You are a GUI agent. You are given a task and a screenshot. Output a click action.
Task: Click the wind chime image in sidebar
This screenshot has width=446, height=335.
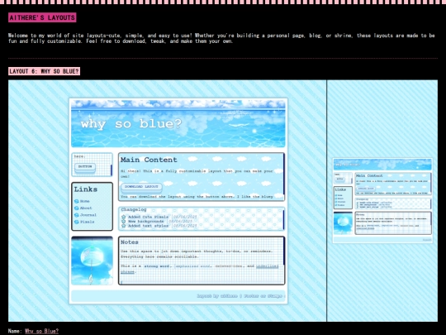[92, 261]
